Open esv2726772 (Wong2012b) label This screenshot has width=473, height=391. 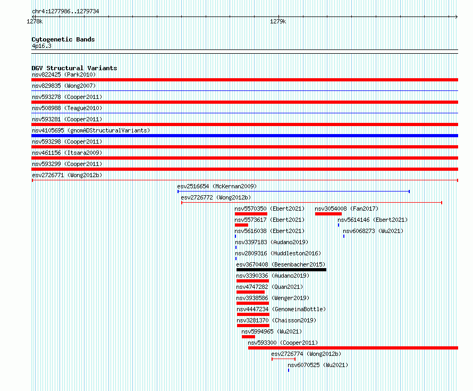coord(216,197)
